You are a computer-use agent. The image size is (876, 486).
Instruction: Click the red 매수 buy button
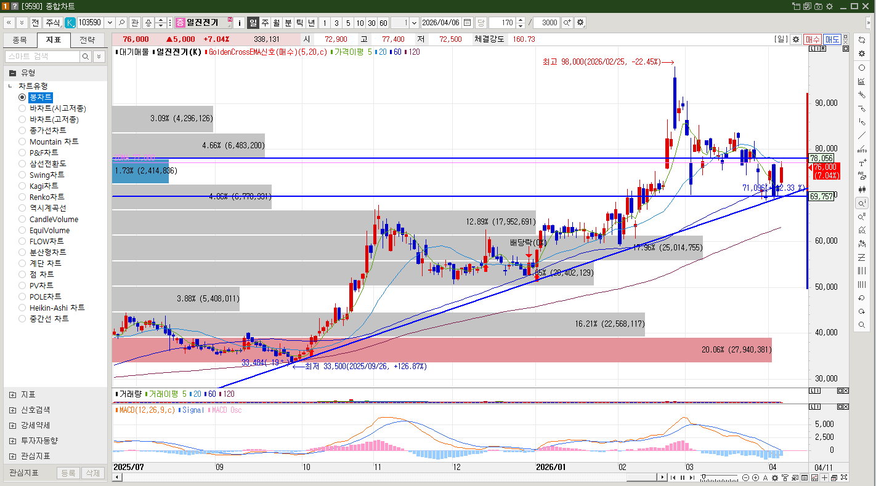(813, 39)
